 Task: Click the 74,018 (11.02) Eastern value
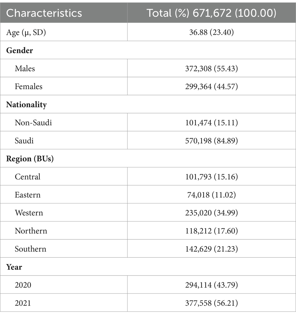tap(211, 195)
